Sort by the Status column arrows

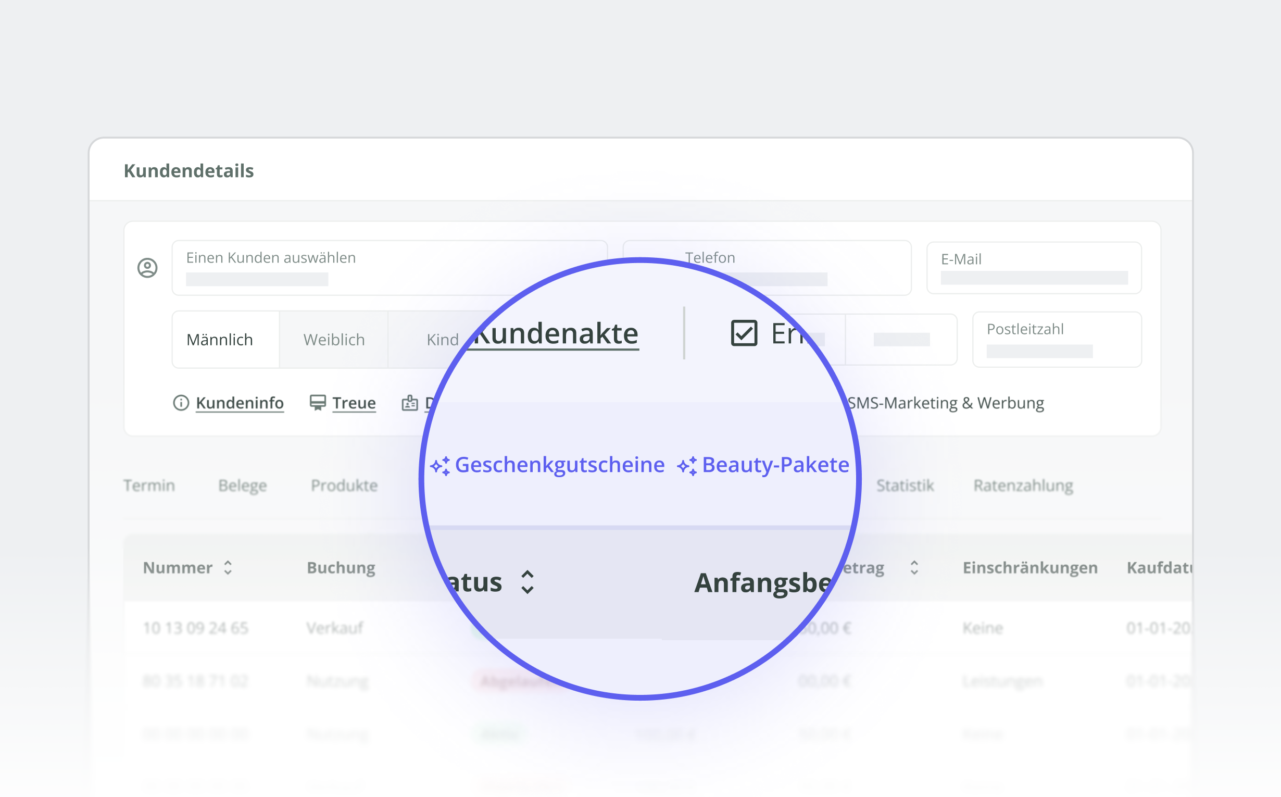528,582
